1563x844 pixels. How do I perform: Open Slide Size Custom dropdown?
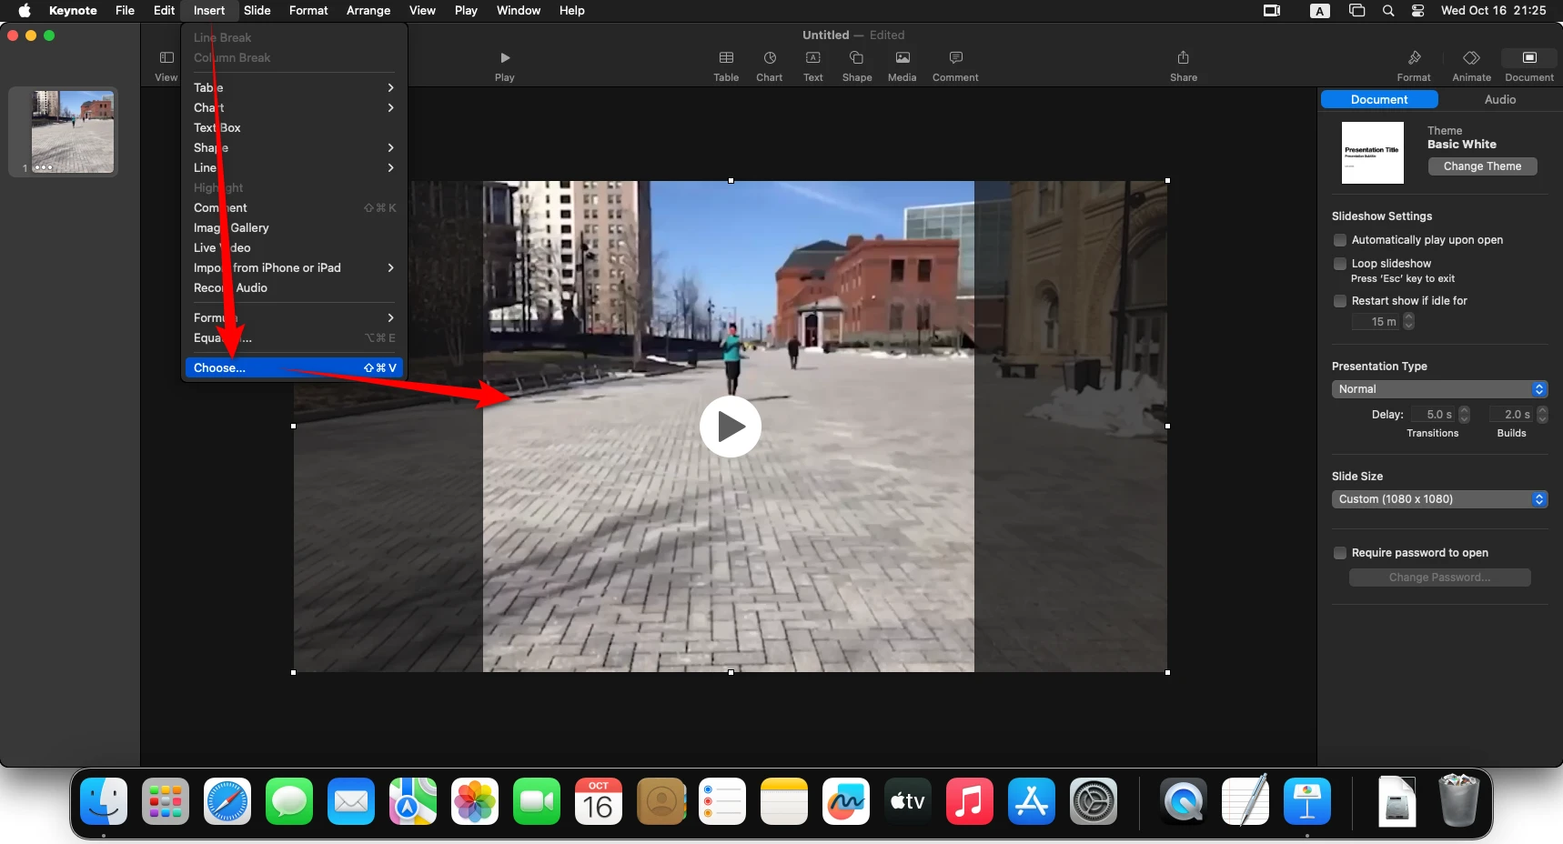coord(1439,499)
